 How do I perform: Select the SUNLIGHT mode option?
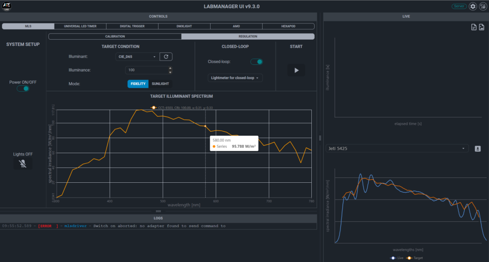160,84
